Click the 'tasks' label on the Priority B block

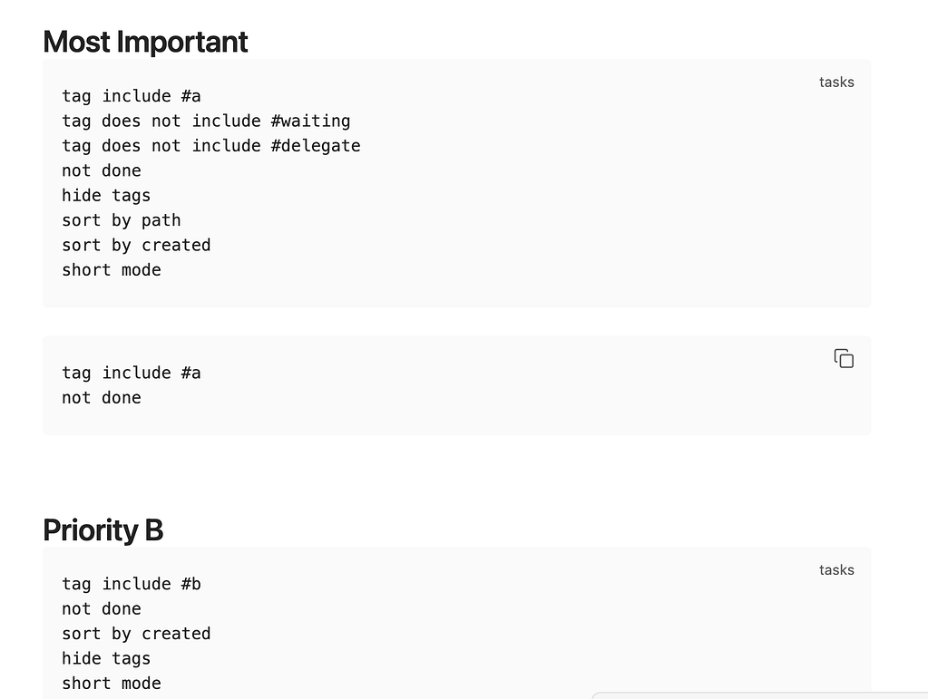click(835, 569)
